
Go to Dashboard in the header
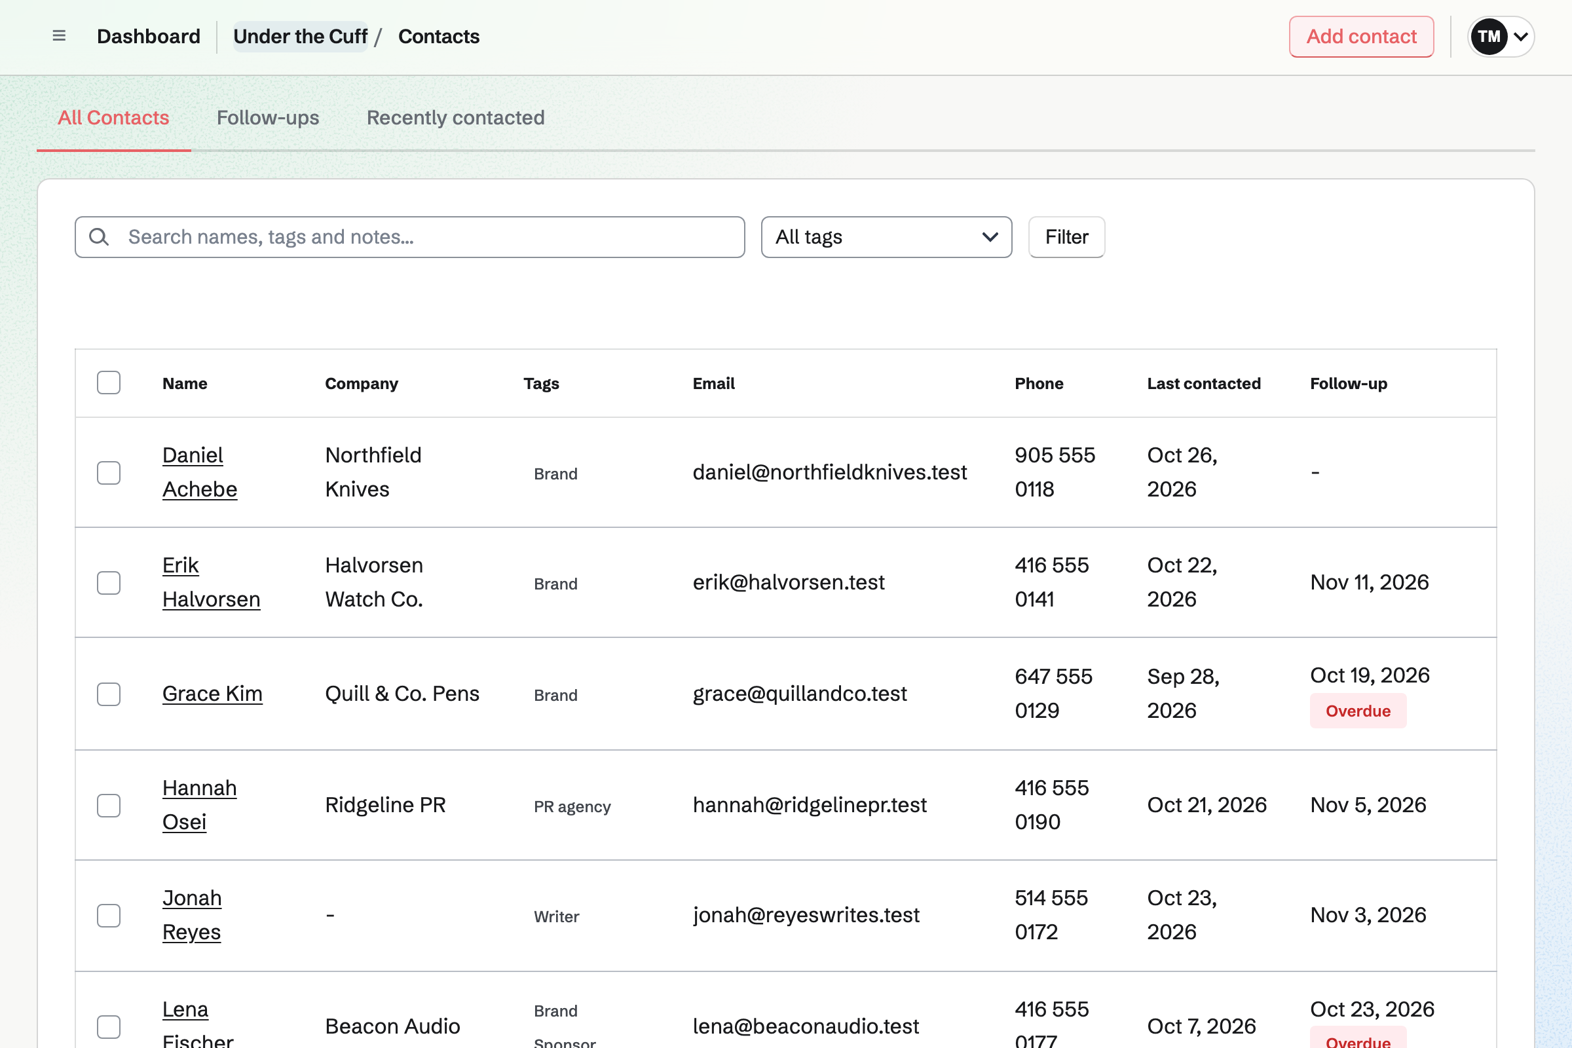[x=149, y=36]
